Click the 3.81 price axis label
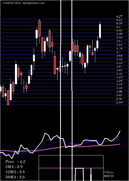The height and width of the screenshot is (181, 129). tap(119, 45)
